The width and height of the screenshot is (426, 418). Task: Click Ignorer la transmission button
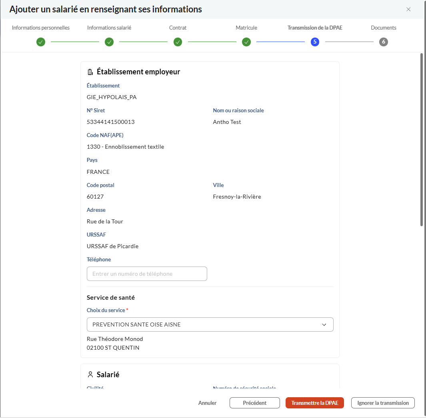point(383,403)
